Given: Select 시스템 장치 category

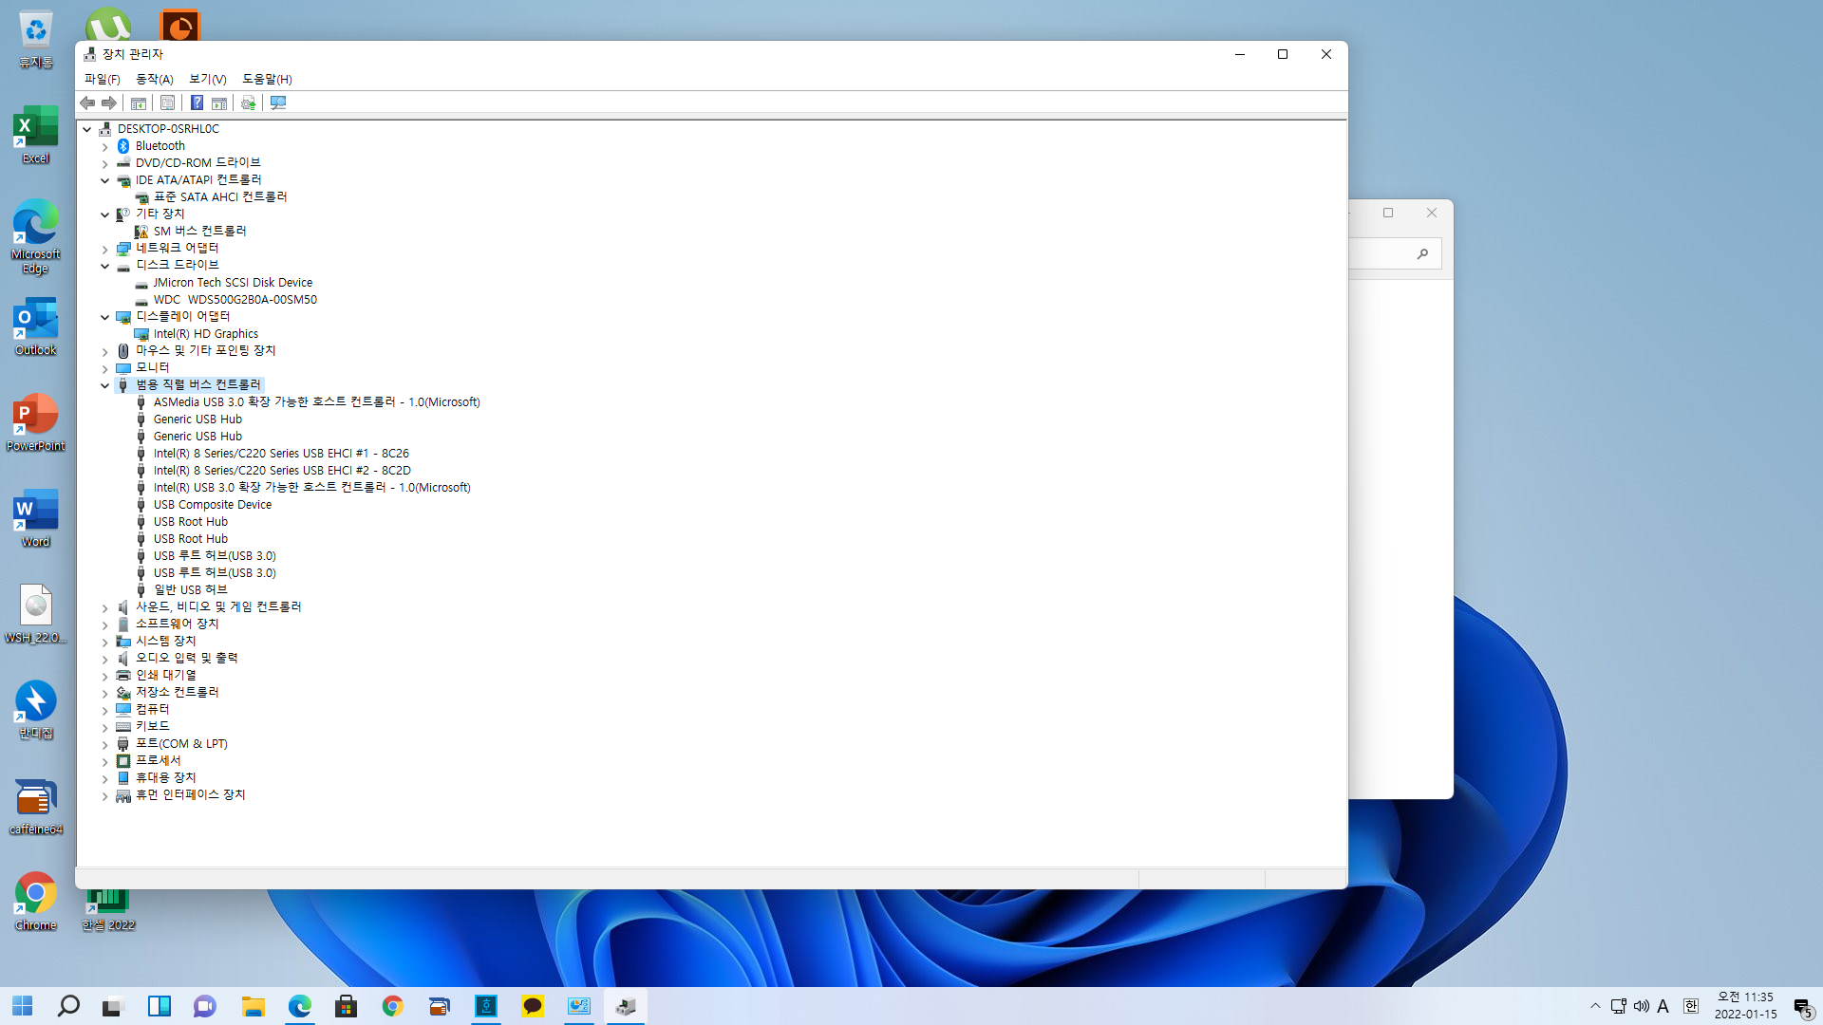Looking at the screenshot, I should [166, 642].
